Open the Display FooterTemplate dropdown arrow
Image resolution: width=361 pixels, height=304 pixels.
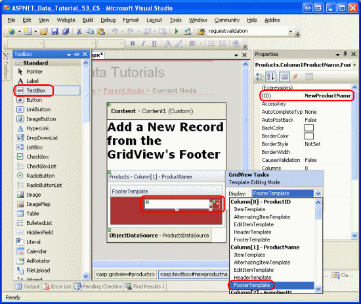(318, 193)
